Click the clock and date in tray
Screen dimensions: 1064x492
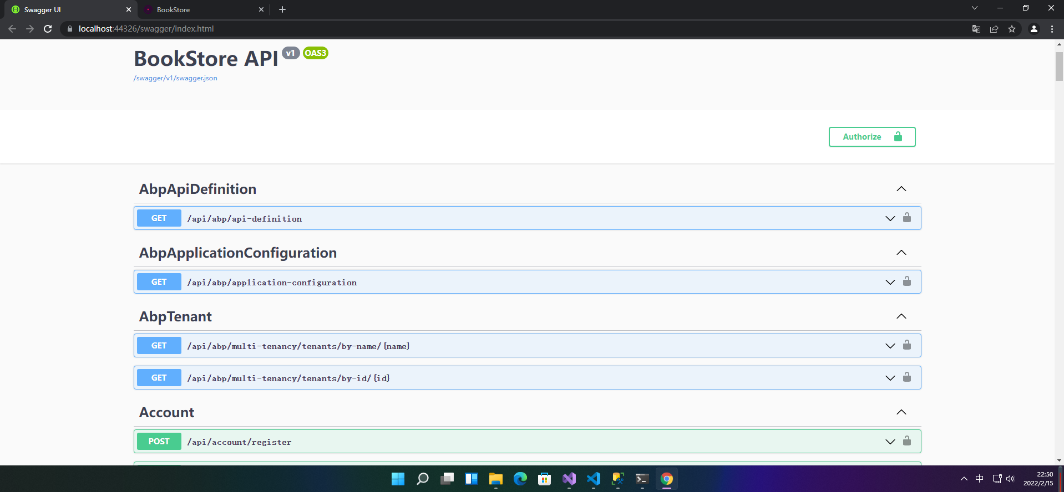(x=1038, y=479)
